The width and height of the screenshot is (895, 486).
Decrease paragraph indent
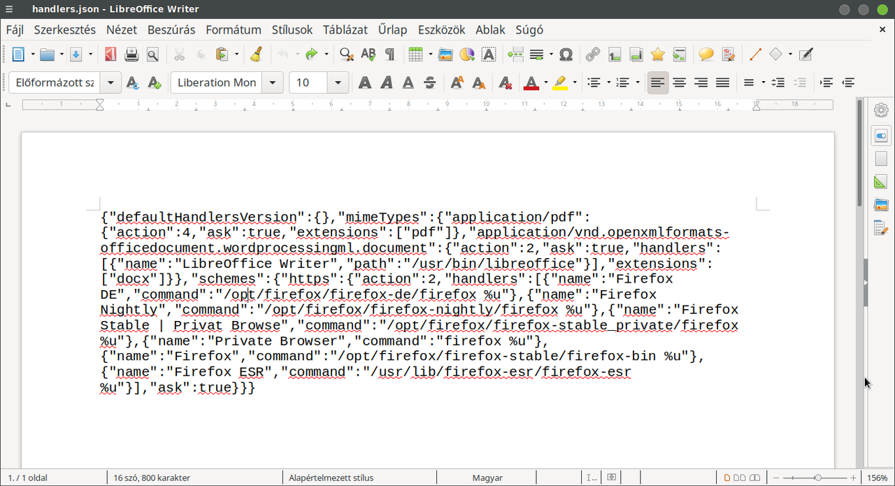[x=848, y=83]
